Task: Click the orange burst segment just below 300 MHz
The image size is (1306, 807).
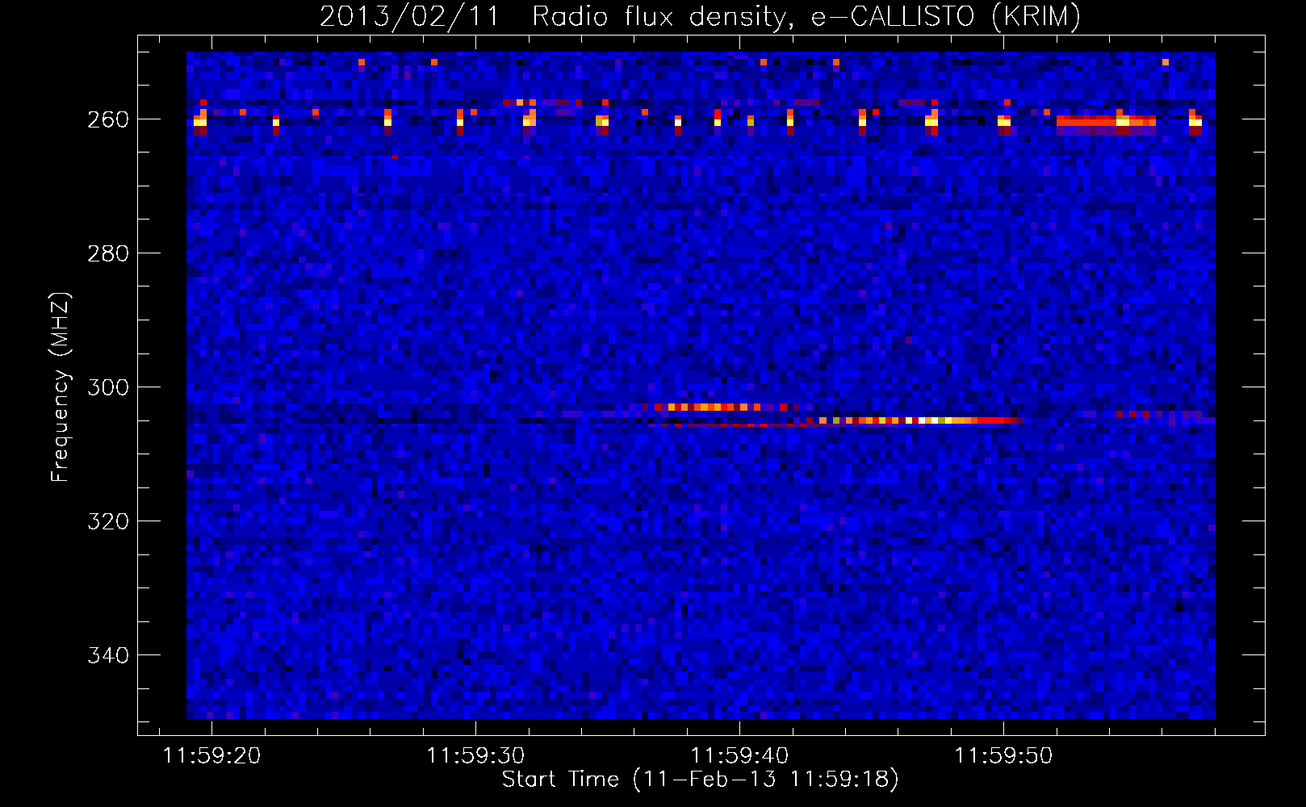Action: (708, 407)
